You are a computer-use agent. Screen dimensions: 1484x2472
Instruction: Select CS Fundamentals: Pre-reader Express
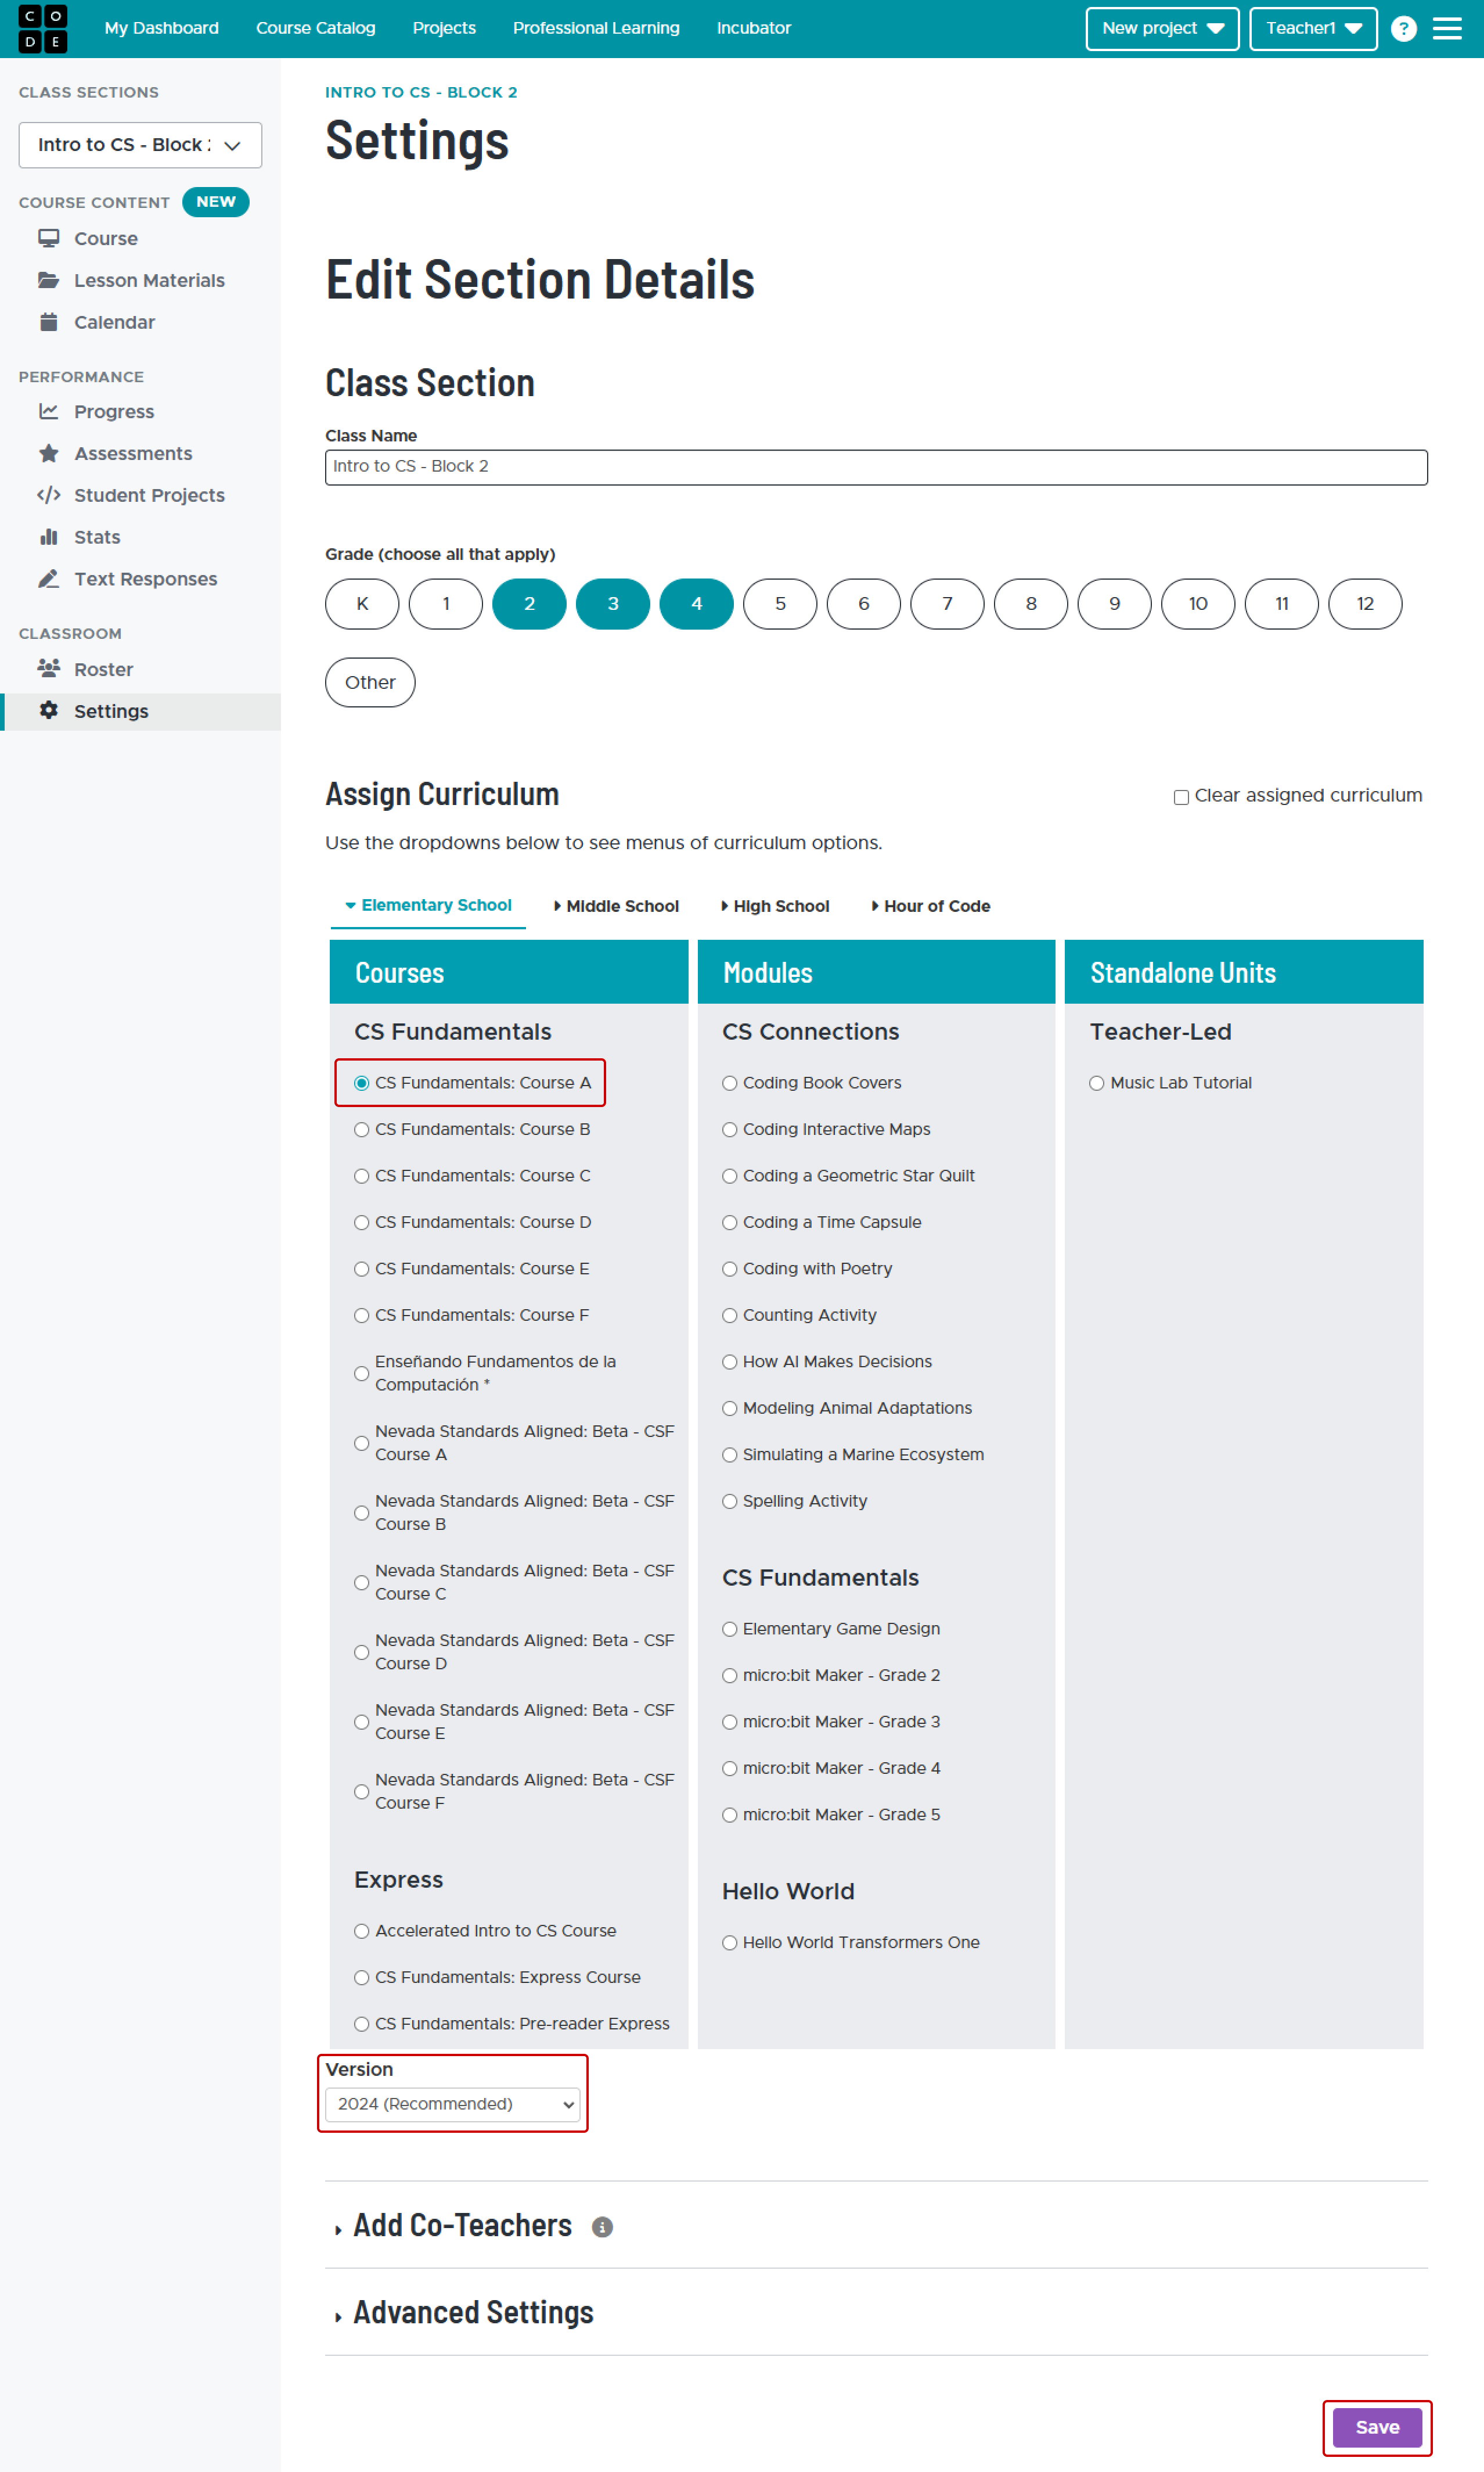click(x=362, y=2025)
